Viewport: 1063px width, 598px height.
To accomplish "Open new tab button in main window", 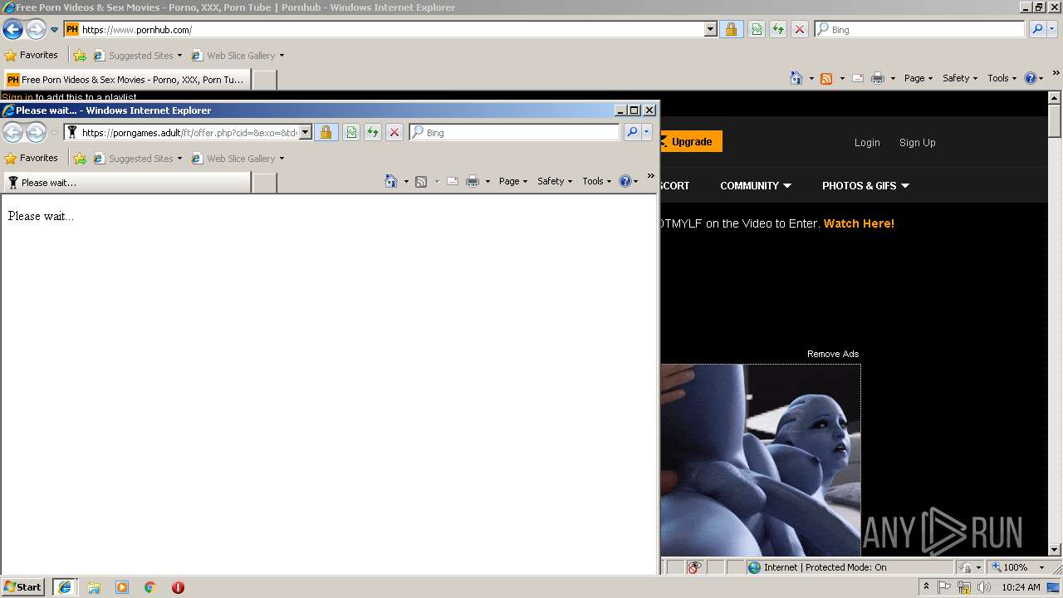I will (264, 80).
